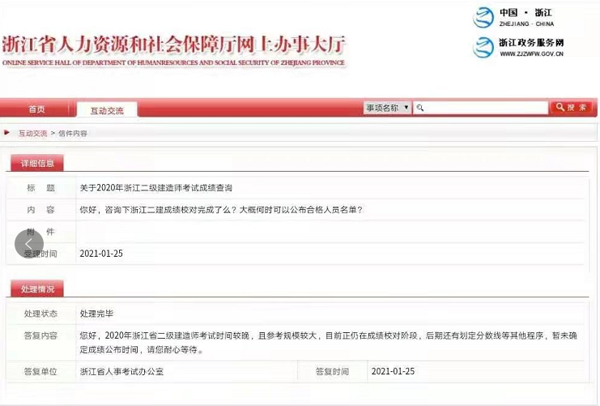Follow the 互动交流 breadcrumb link
The height and width of the screenshot is (406, 600).
point(32,133)
